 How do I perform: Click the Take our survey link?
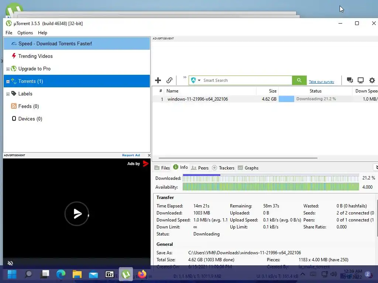[x=322, y=81]
